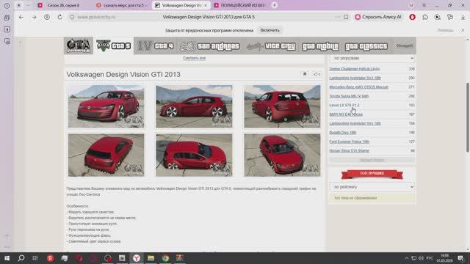470x264 pixels.
Task: Open Google Chrome from the taskbar
Action: [x=165, y=258]
